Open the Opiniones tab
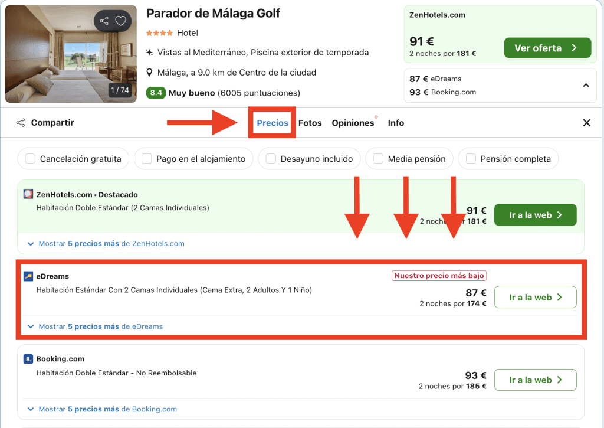604x428 pixels. click(353, 123)
